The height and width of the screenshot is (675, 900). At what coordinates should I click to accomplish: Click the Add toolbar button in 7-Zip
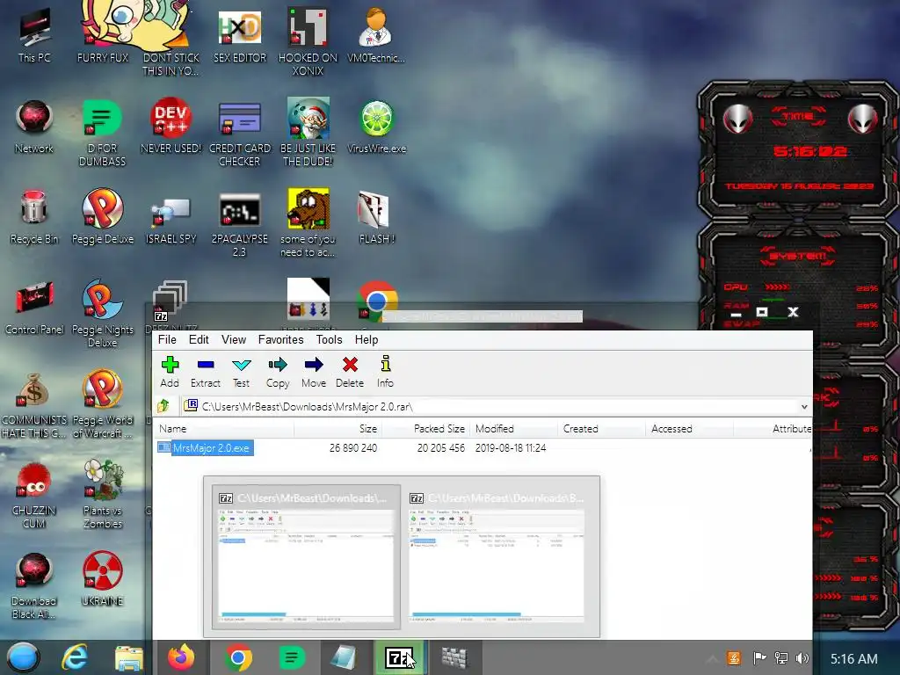(x=170, y=372)
